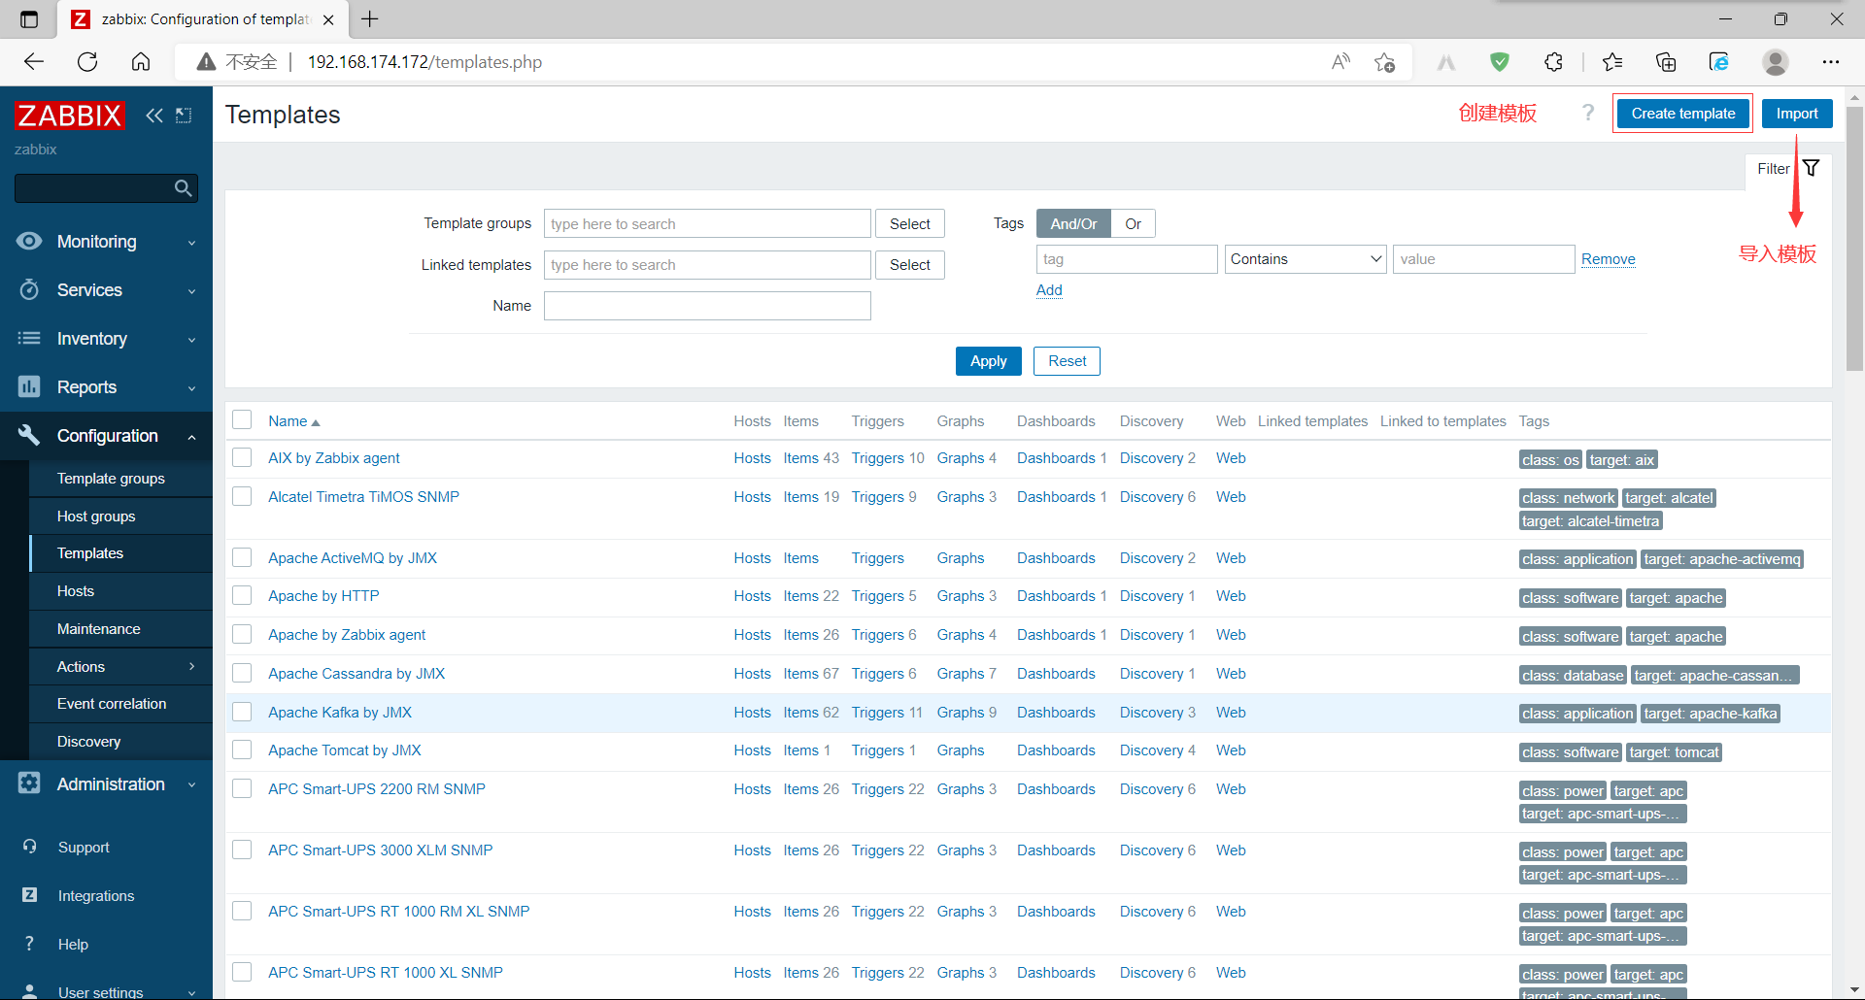Click the Support headset icon
The height and width of the screenshot is (1000, 1865).
(30, 847)
